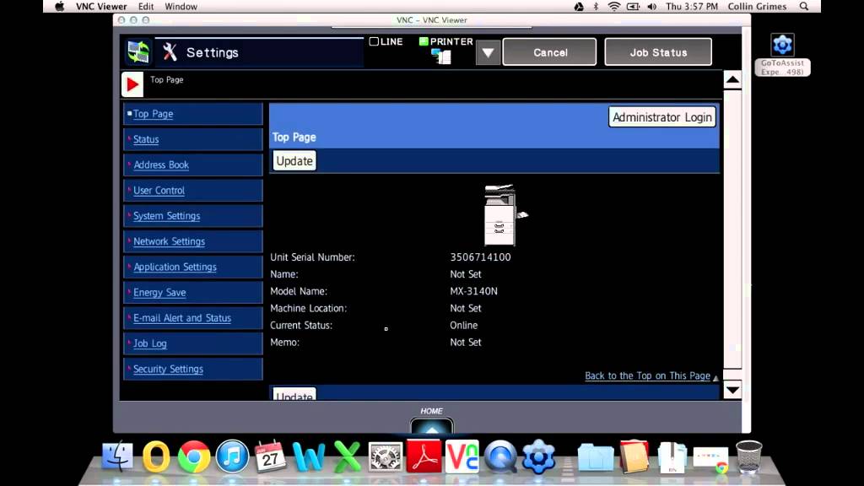This screenshot has height=486, width=864.
Task: Open the Energy Save sidebar link
Action: pos(159,293)
